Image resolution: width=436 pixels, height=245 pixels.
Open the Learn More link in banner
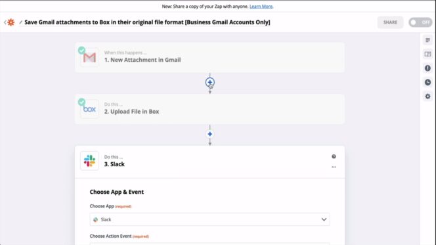(261, 7)
